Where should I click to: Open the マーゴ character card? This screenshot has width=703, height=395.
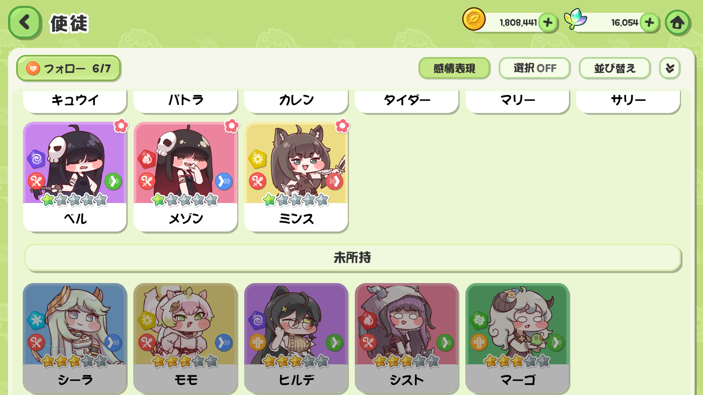517,338
